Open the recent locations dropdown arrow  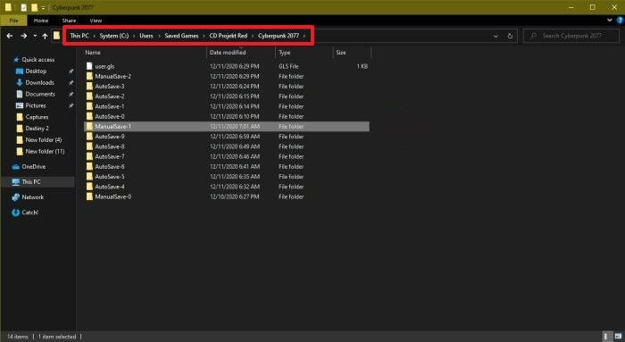pos(35,36)
